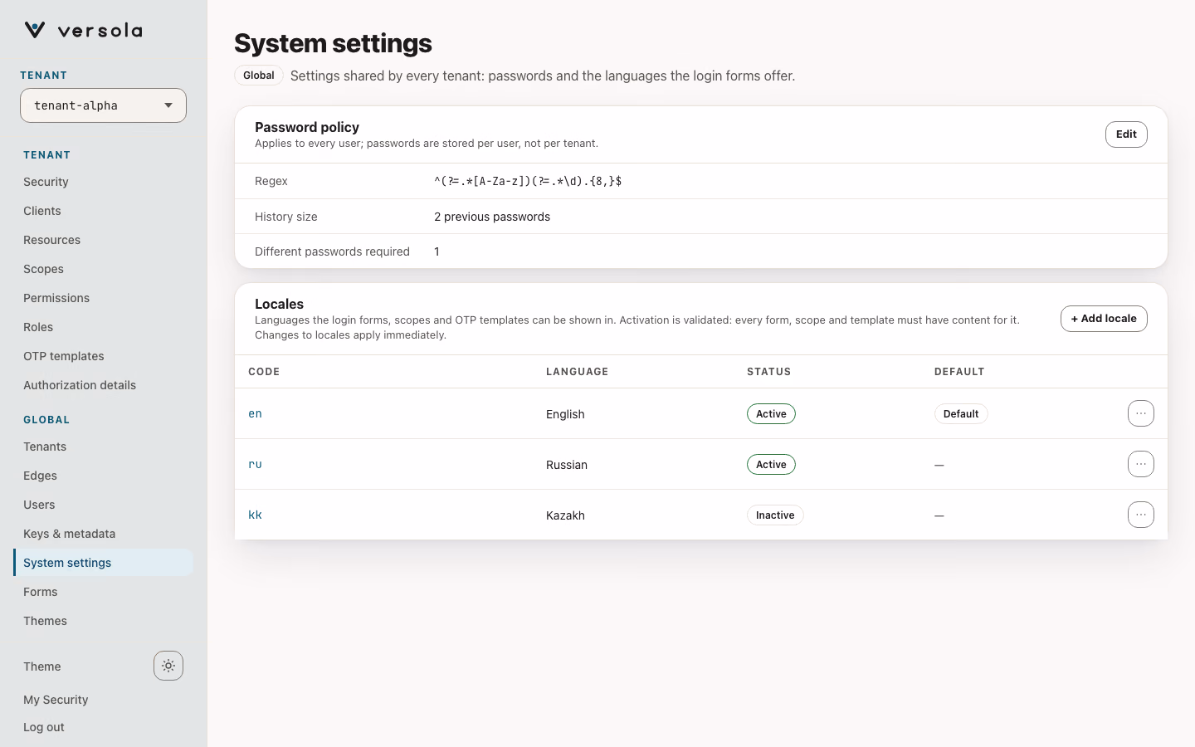
Task: Click the kk locale code
Action: (255, 515)
